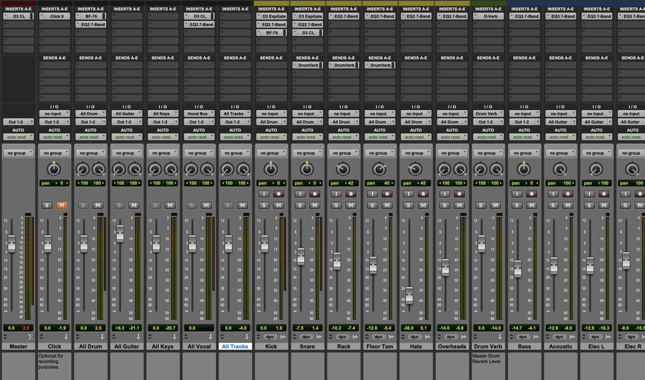The width and height of the screenshot is (645, 380).
Task: Unmute the Click track
Action: coord(61,205)
